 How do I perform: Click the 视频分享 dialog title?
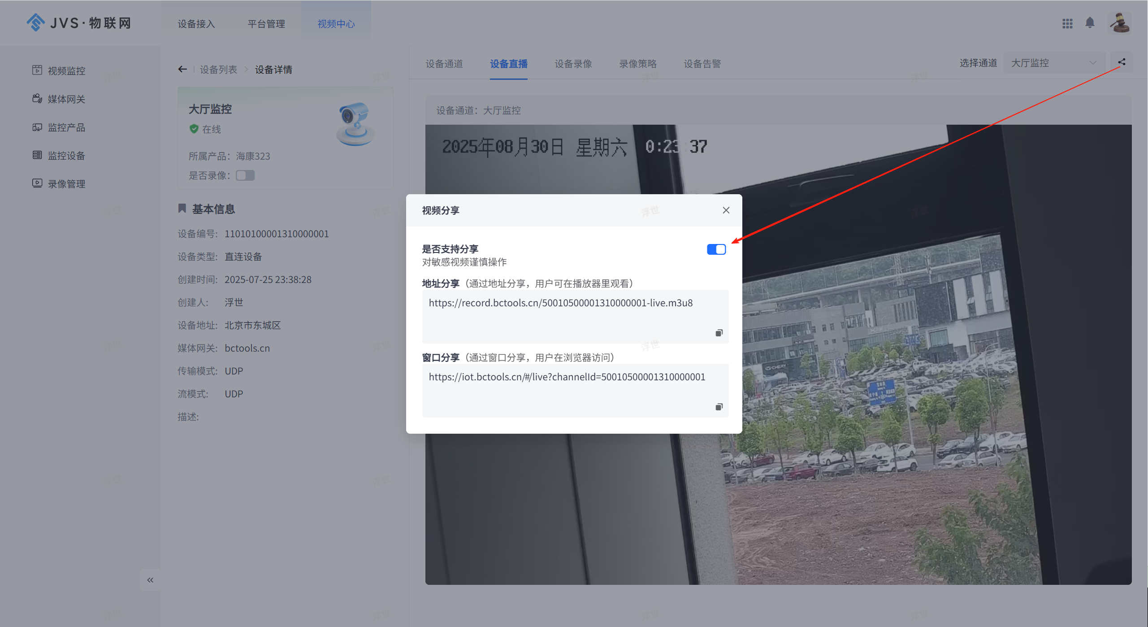tap(441, 210)
